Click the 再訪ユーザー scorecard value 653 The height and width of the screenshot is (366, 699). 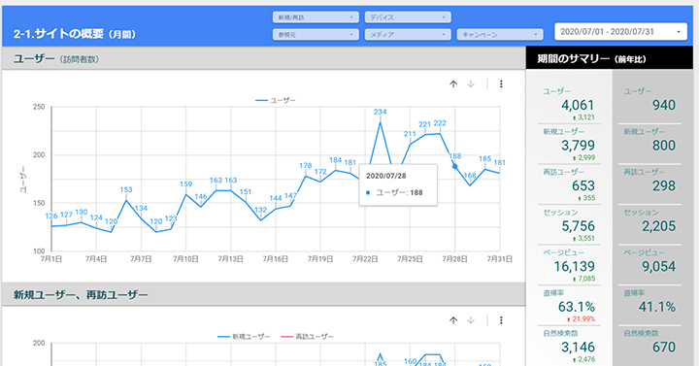(583, 185)
